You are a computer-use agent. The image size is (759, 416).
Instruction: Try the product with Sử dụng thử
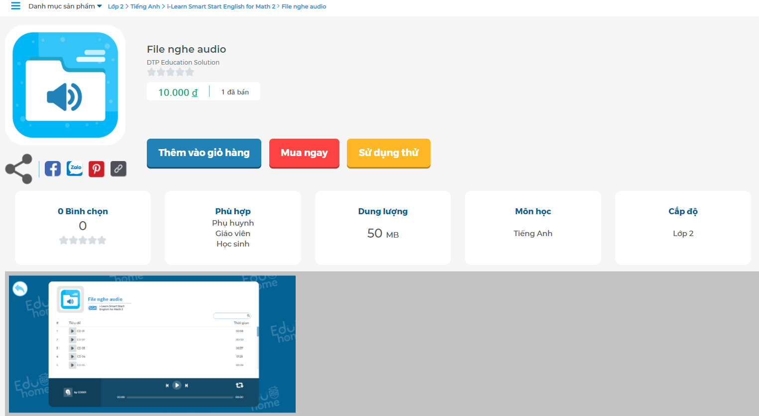tap(389, 153)
